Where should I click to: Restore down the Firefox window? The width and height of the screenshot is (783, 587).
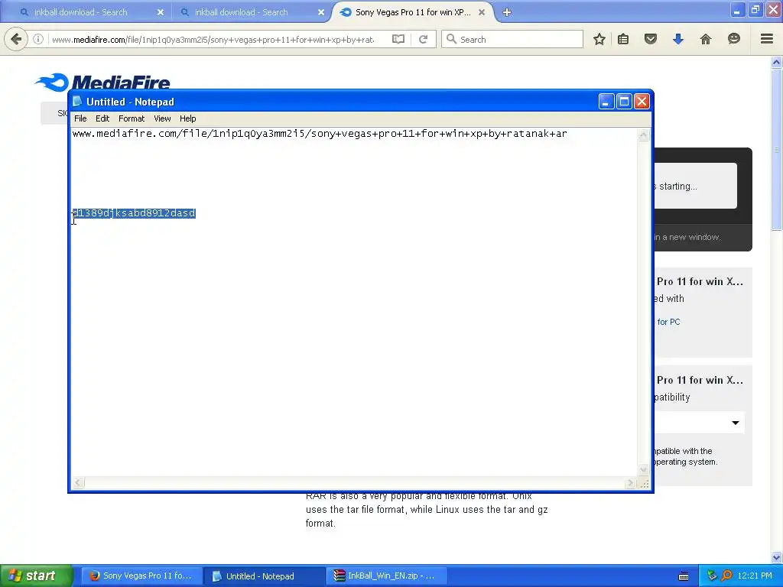click(755, 9)
